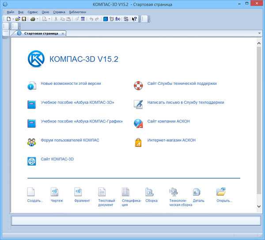Viewport: 265px width, 240px height.
Task: Click the open folder icon in toolbar
Action: 18,19
